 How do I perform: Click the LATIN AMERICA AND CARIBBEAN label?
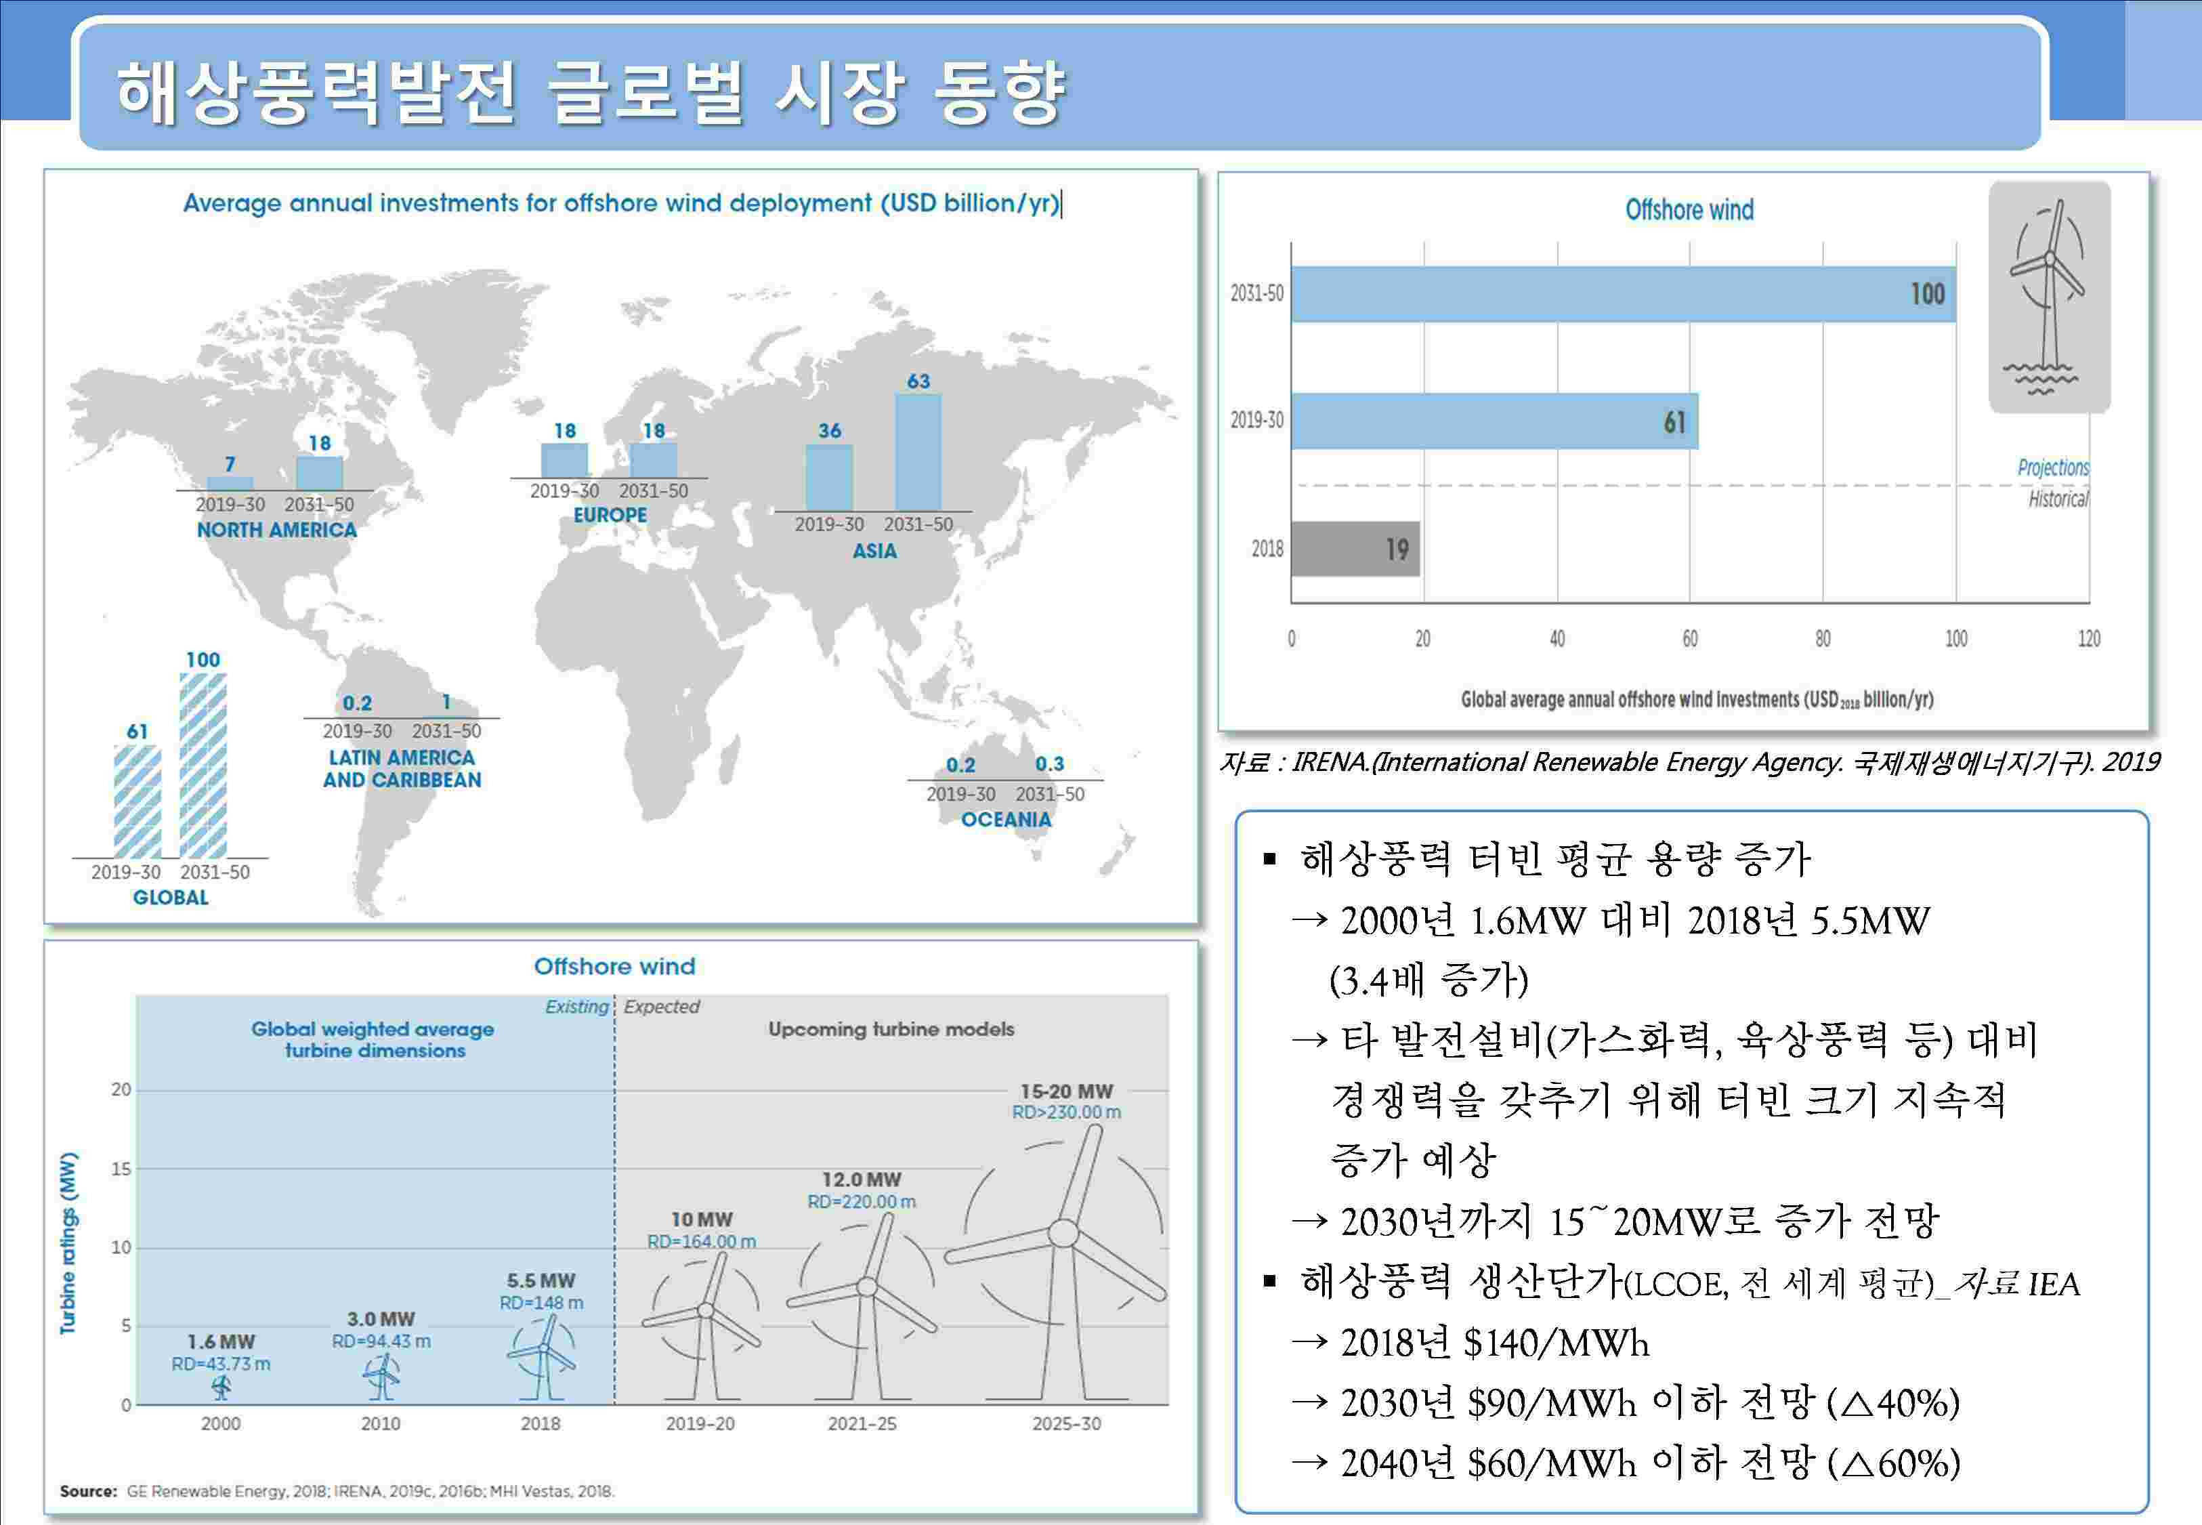tap(401, 769)
